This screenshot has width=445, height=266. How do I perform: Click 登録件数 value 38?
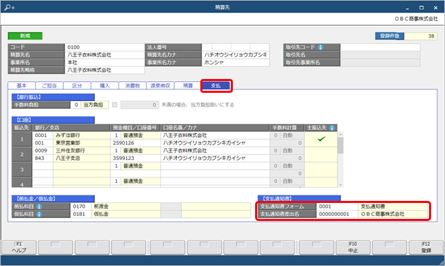(421, 36)
